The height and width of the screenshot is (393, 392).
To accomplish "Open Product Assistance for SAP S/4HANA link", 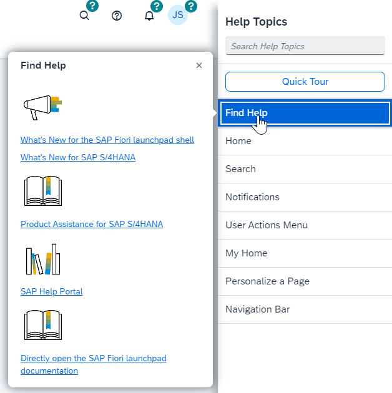I will coord(92,224).
